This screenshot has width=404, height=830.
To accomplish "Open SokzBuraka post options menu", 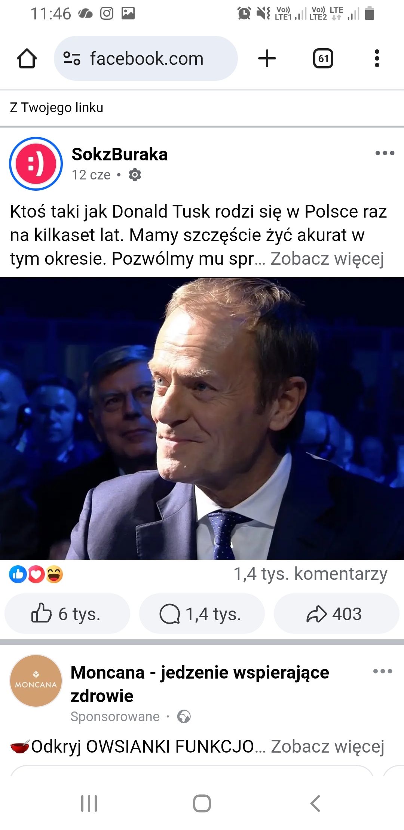I will click(385, 153).
